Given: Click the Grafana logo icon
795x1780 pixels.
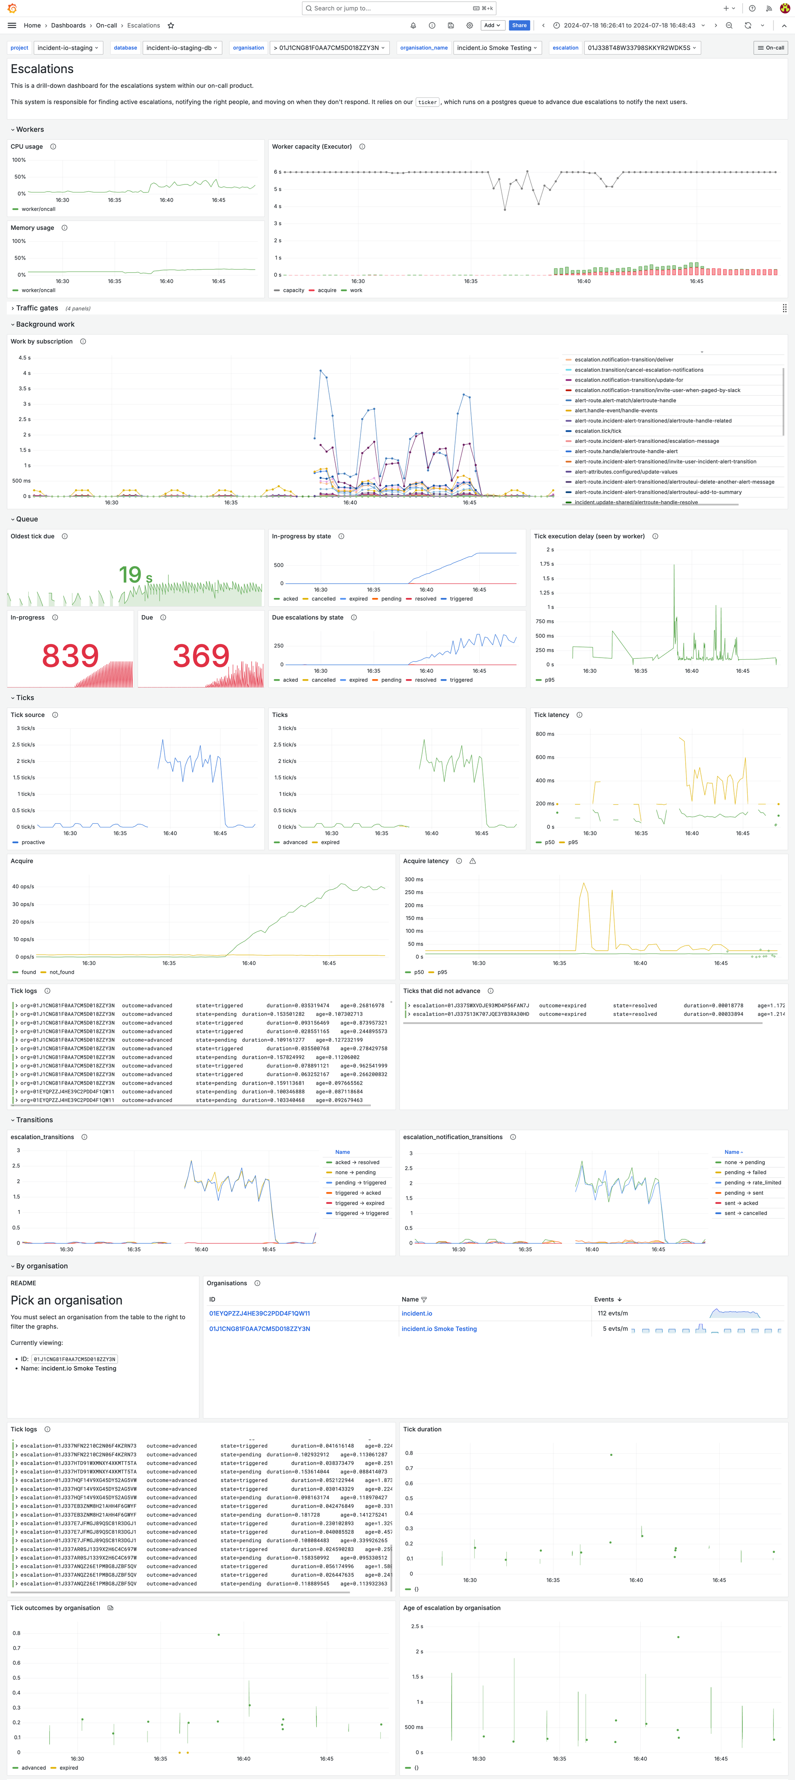Looking at the screenshot, I should (x=12, y=8).
